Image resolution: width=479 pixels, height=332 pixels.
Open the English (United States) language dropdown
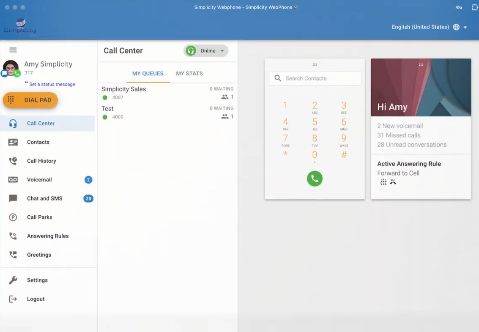coord(429,27)
